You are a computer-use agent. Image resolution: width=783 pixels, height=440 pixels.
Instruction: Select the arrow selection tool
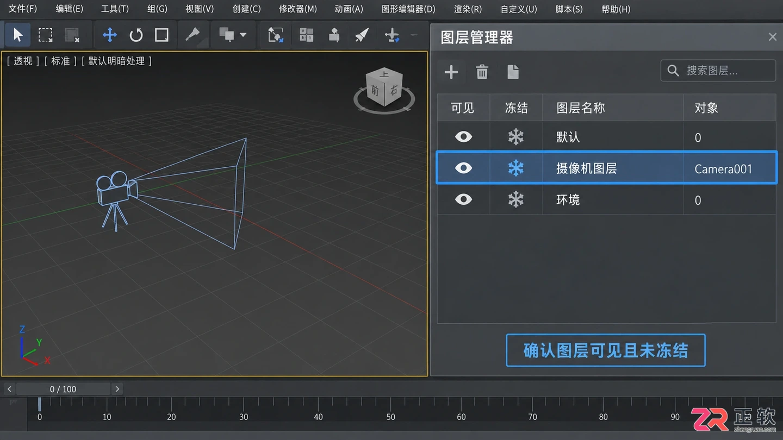pyautogui.click(x=18, y=35)
